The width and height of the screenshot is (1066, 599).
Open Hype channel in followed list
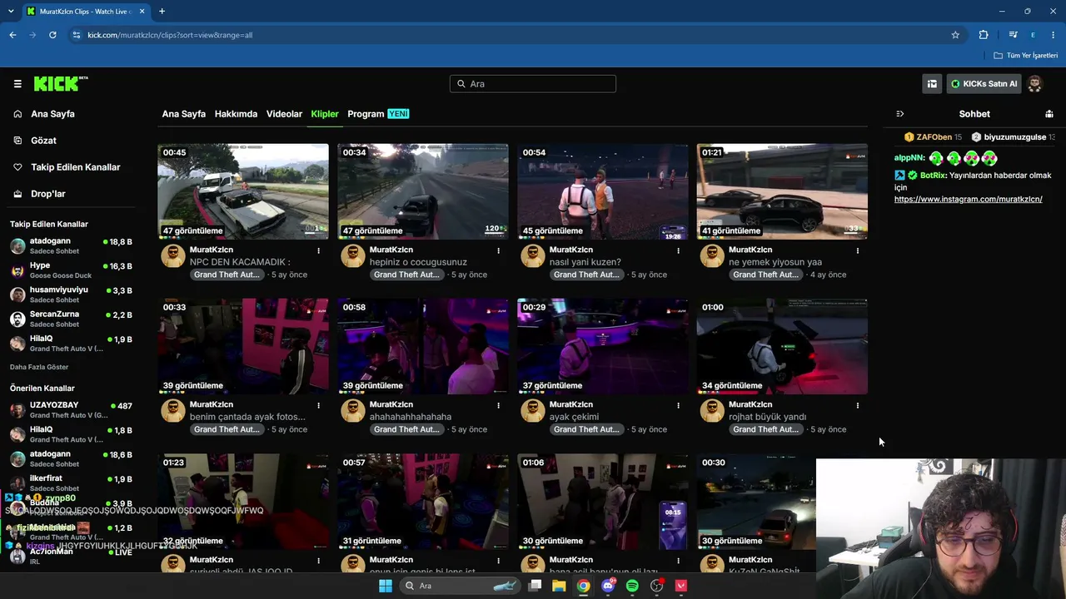pos(71,270)
